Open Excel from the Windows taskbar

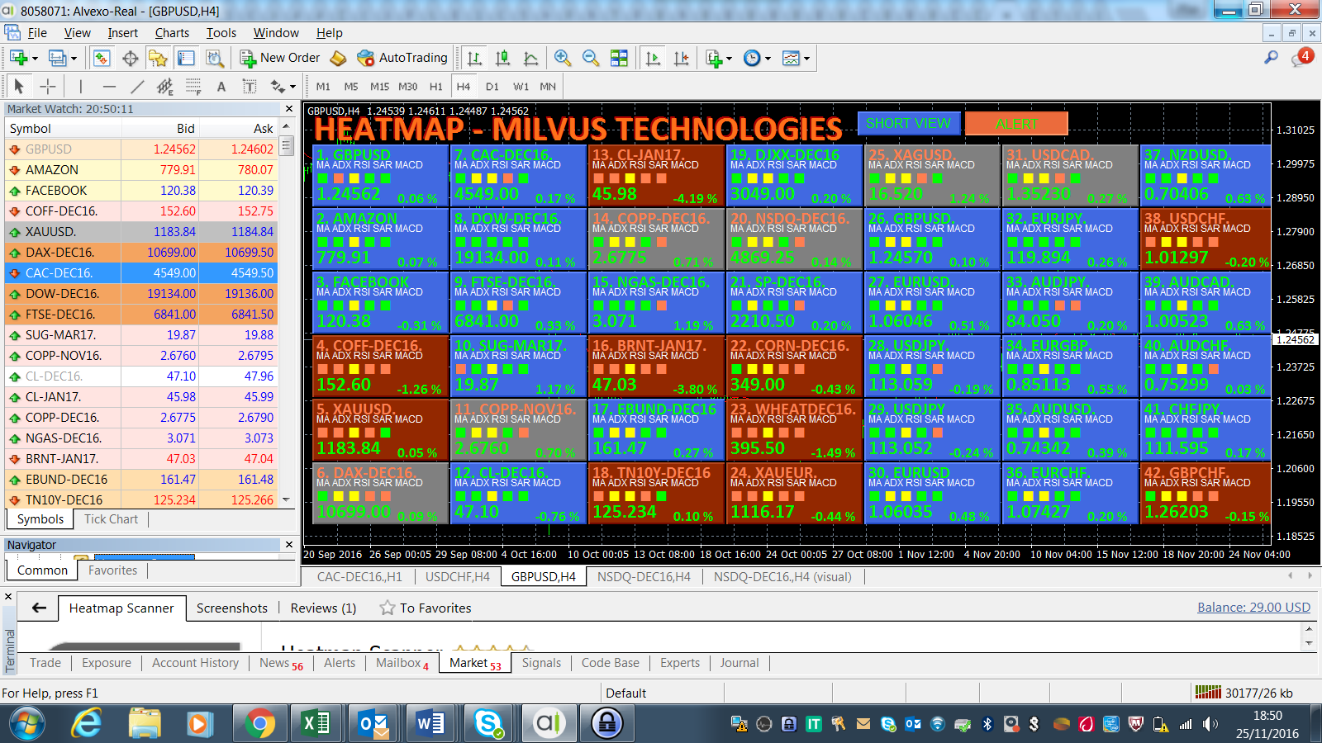point(316,724)
